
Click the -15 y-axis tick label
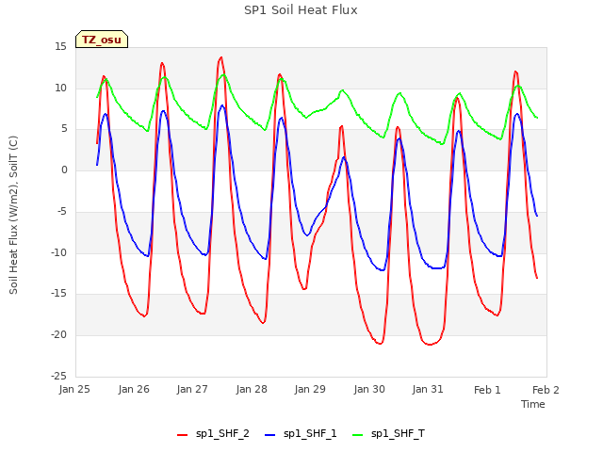(x=58, y=294)
